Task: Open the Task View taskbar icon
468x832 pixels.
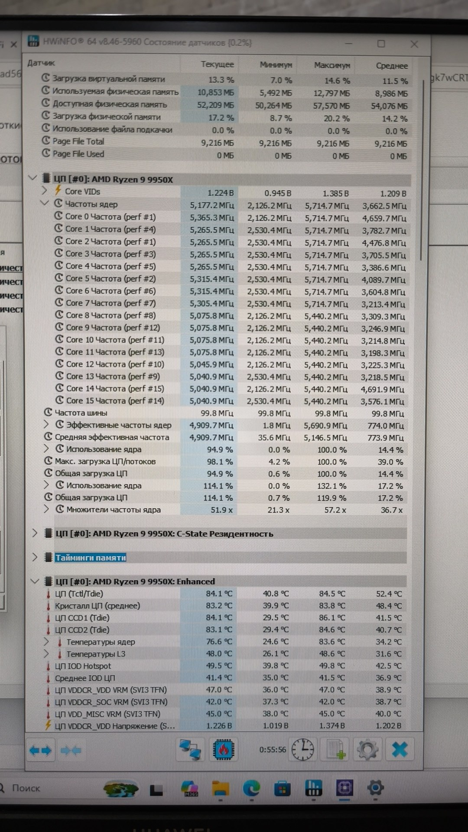Action: (x=156, y=790)
